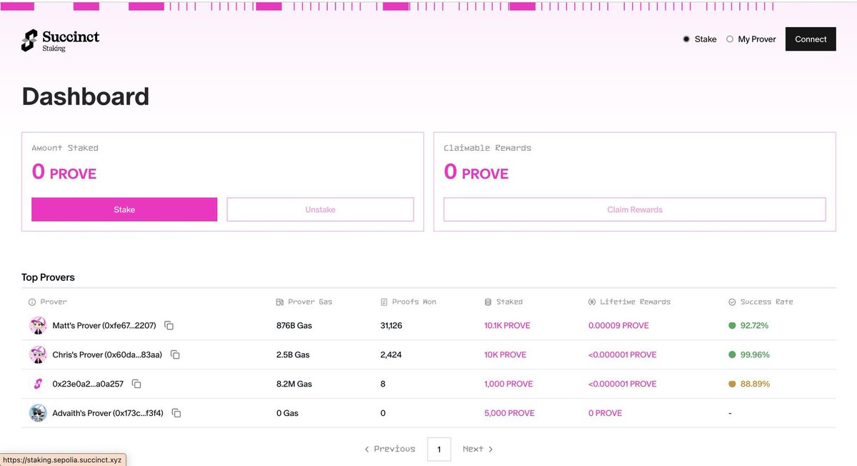Open prover 0x23e0a2...a0a257
857x466 pixels.
pos(428,384)
